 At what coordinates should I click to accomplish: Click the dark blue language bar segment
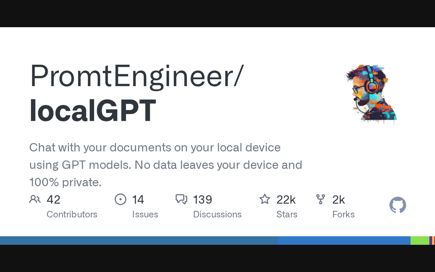[x=139, y=240]
